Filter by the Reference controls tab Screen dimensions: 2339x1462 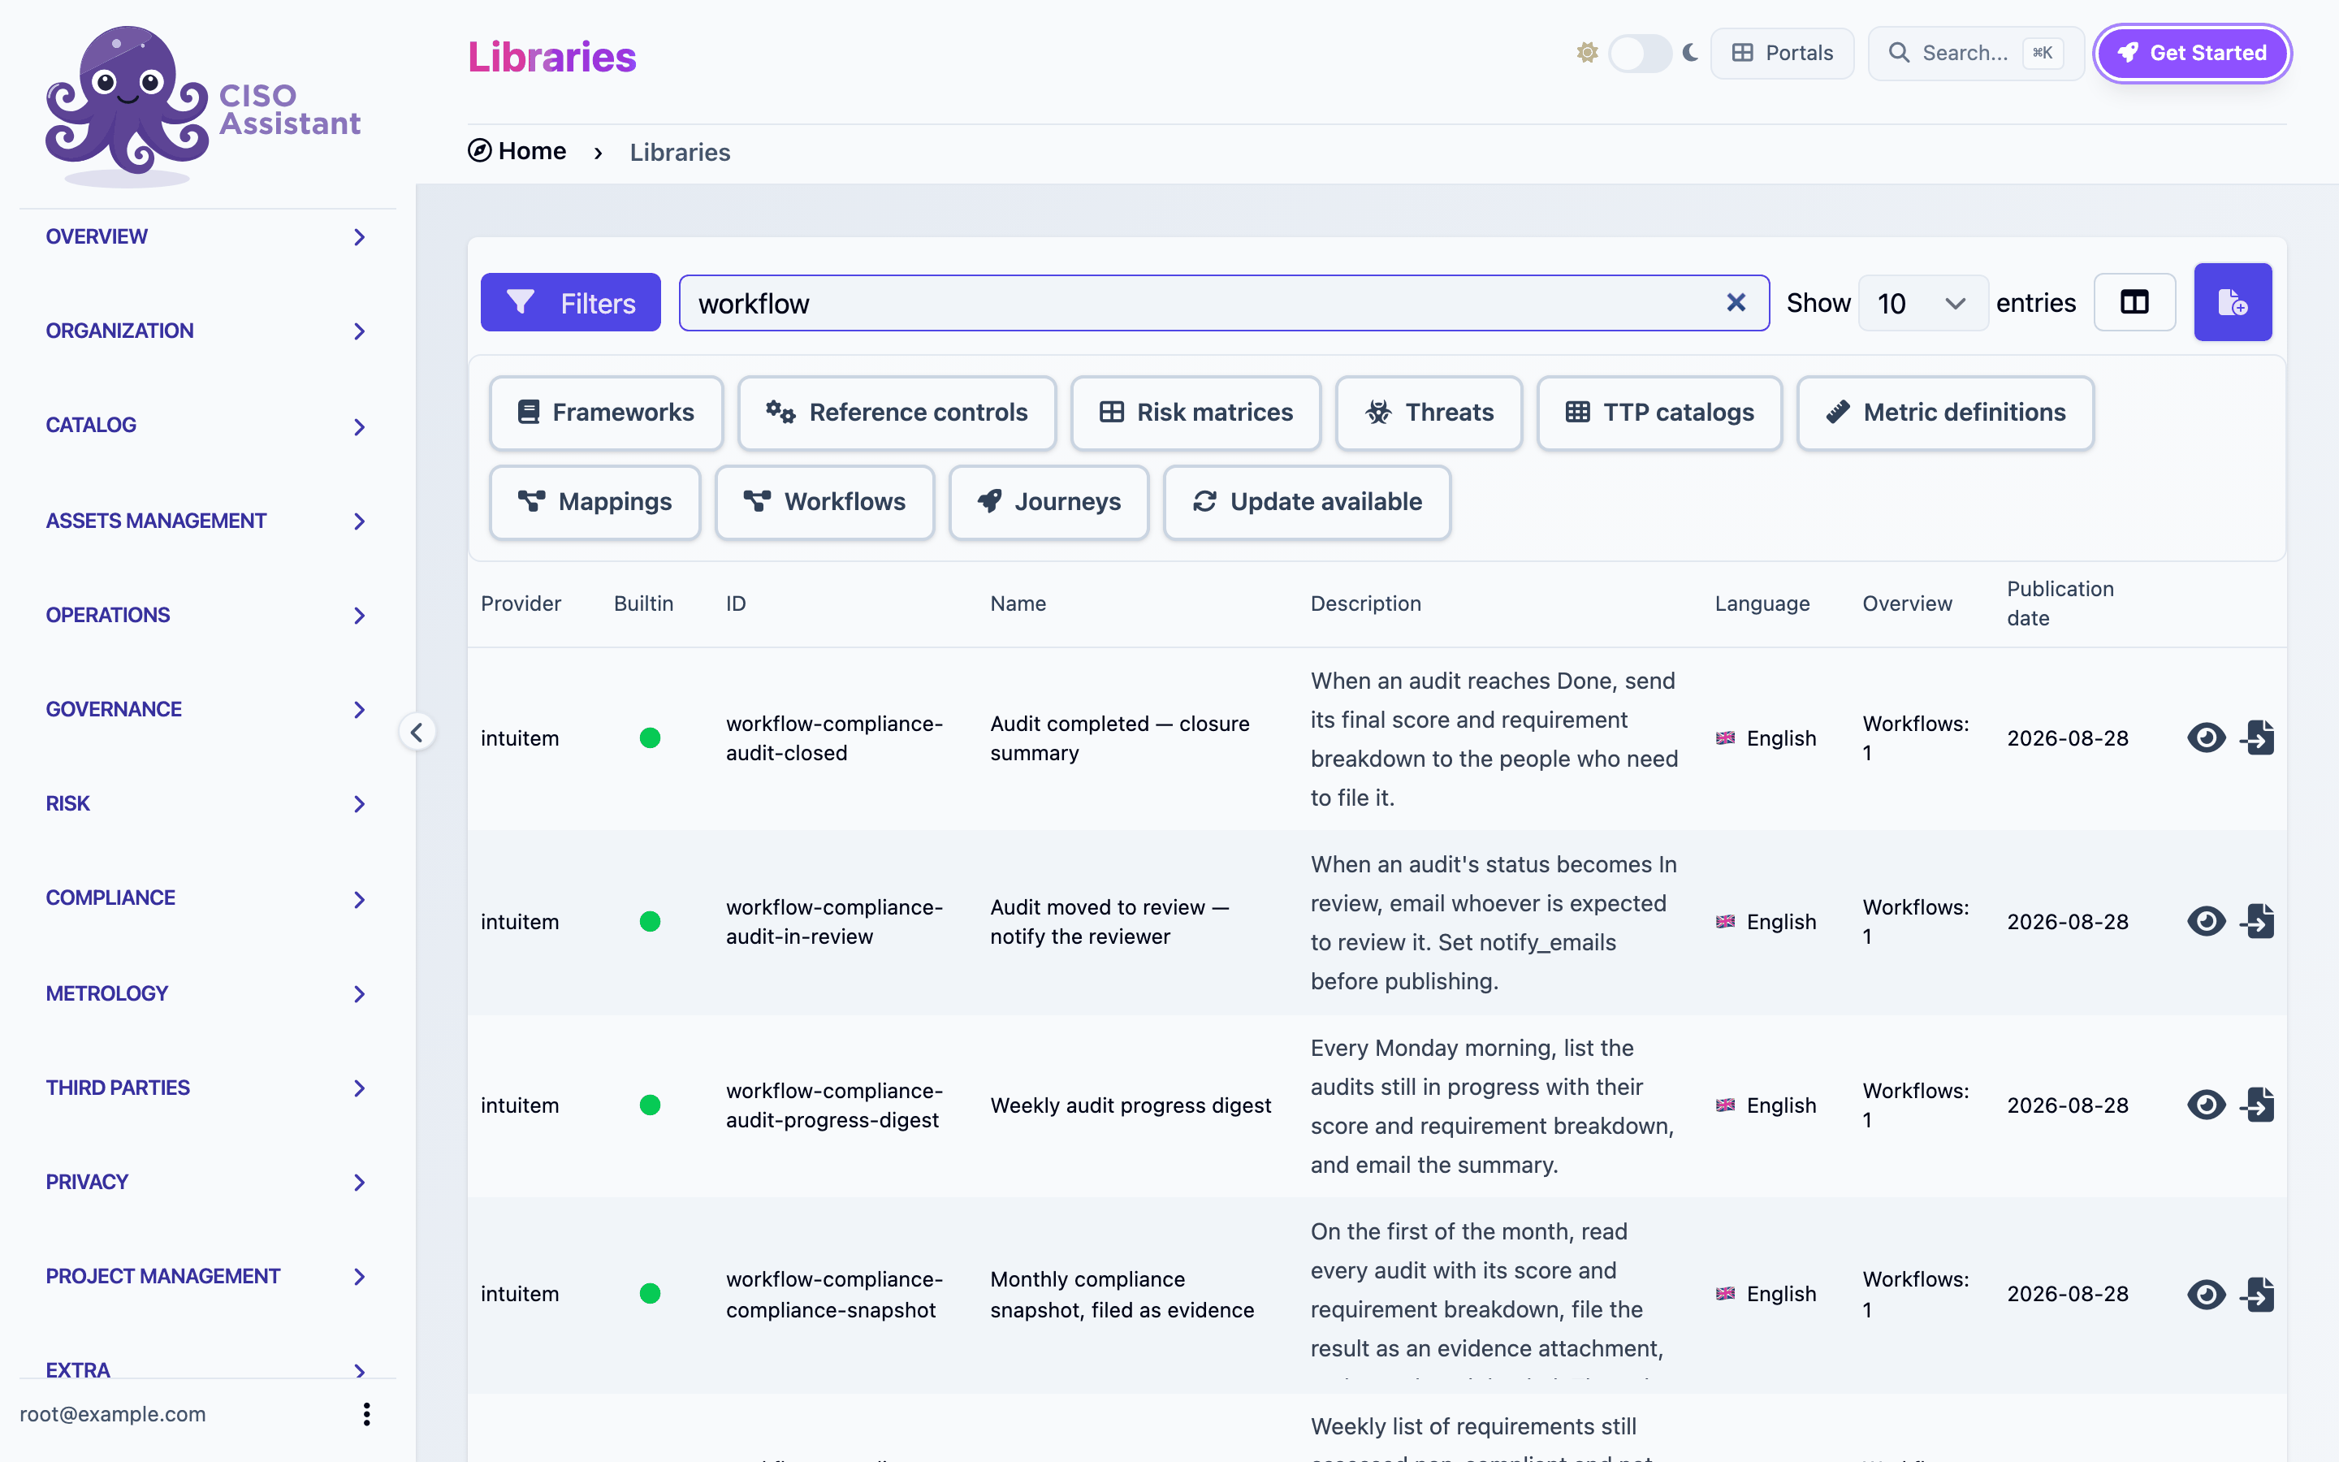896,413
